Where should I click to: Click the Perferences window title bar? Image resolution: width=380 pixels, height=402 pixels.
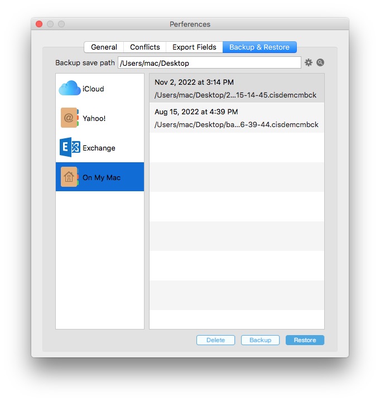(x=190, y=24)
